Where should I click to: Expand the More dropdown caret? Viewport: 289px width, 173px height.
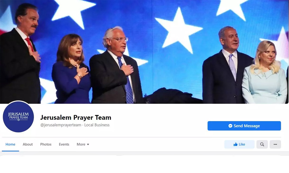pos(88,145)
